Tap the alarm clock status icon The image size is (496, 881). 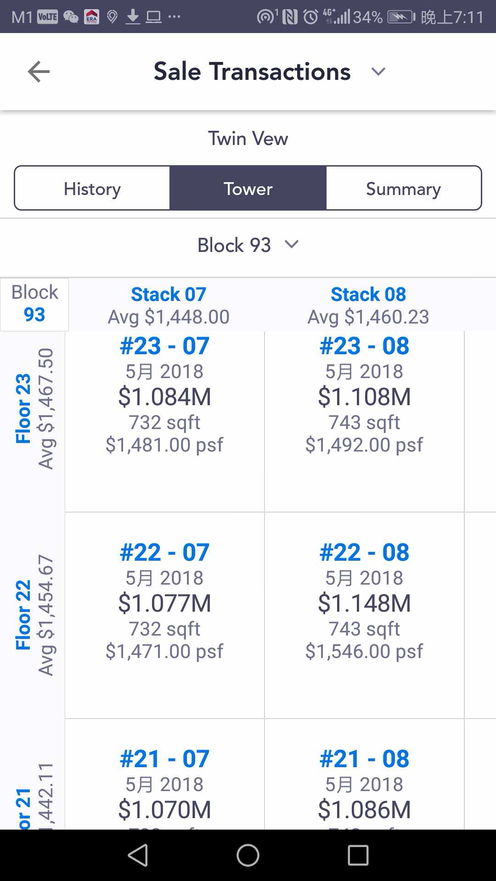(x=311, y=17)
